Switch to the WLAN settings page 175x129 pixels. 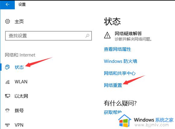coord(21,82)
